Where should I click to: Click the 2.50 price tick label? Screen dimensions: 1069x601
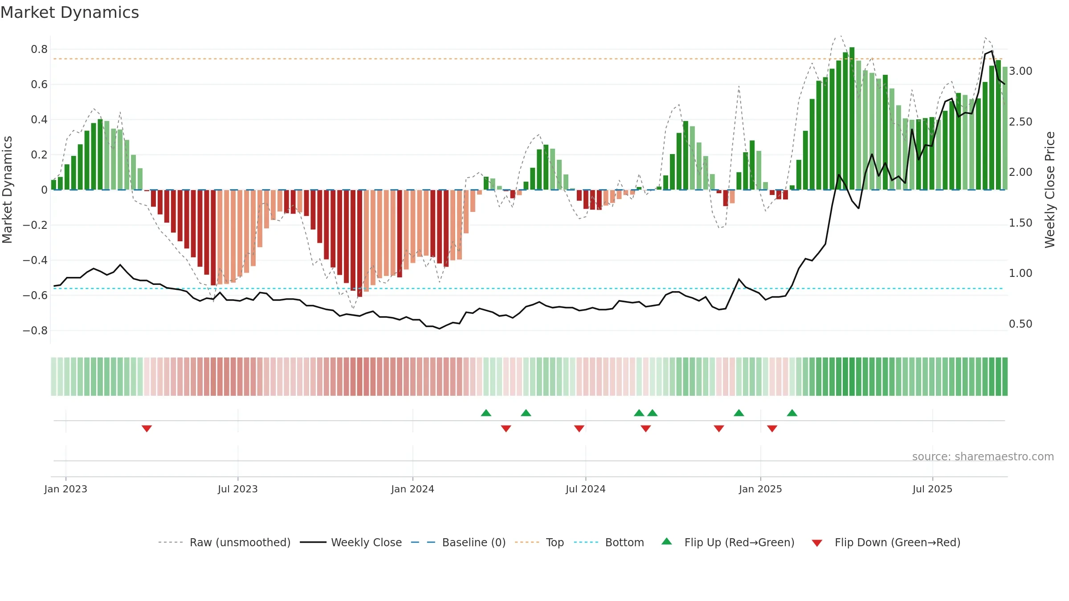[1020, 122]
